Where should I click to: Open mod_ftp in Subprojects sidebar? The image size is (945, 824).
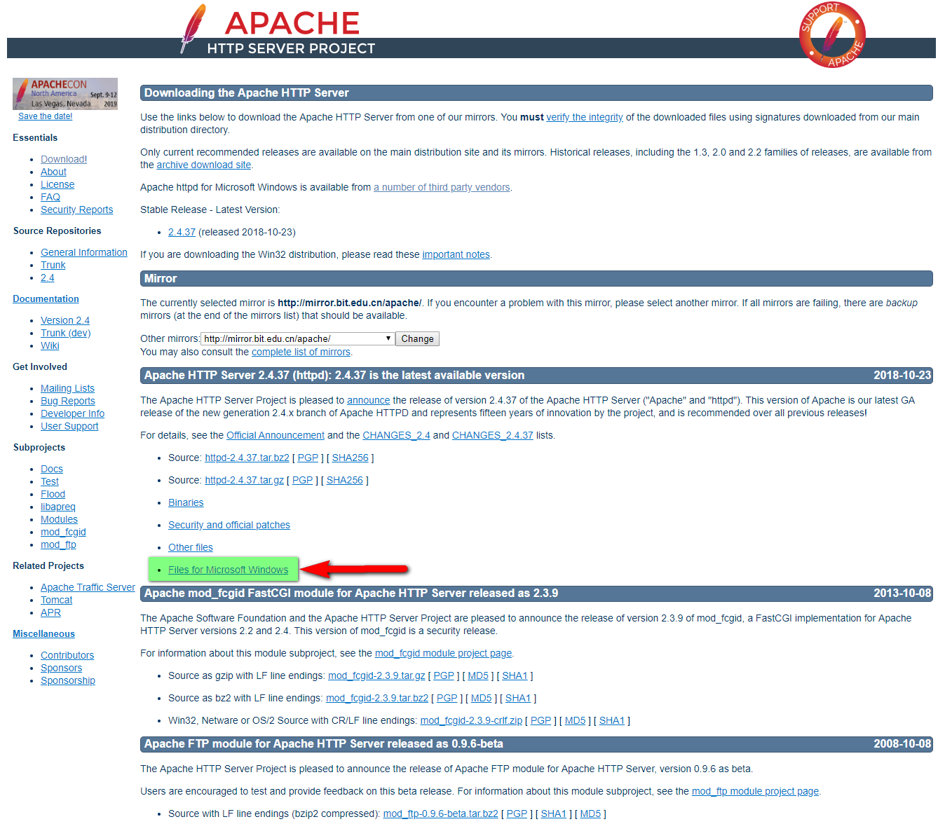58,544
